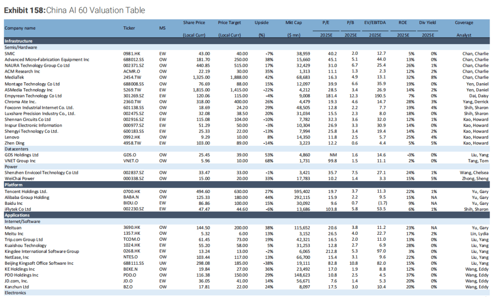491x297 pixels.
Task: Click the "WeiChai Power" company name
Action: (x=20, y=178)
